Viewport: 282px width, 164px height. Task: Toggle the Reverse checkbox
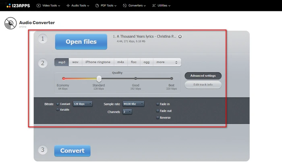[x=158, y=118]
